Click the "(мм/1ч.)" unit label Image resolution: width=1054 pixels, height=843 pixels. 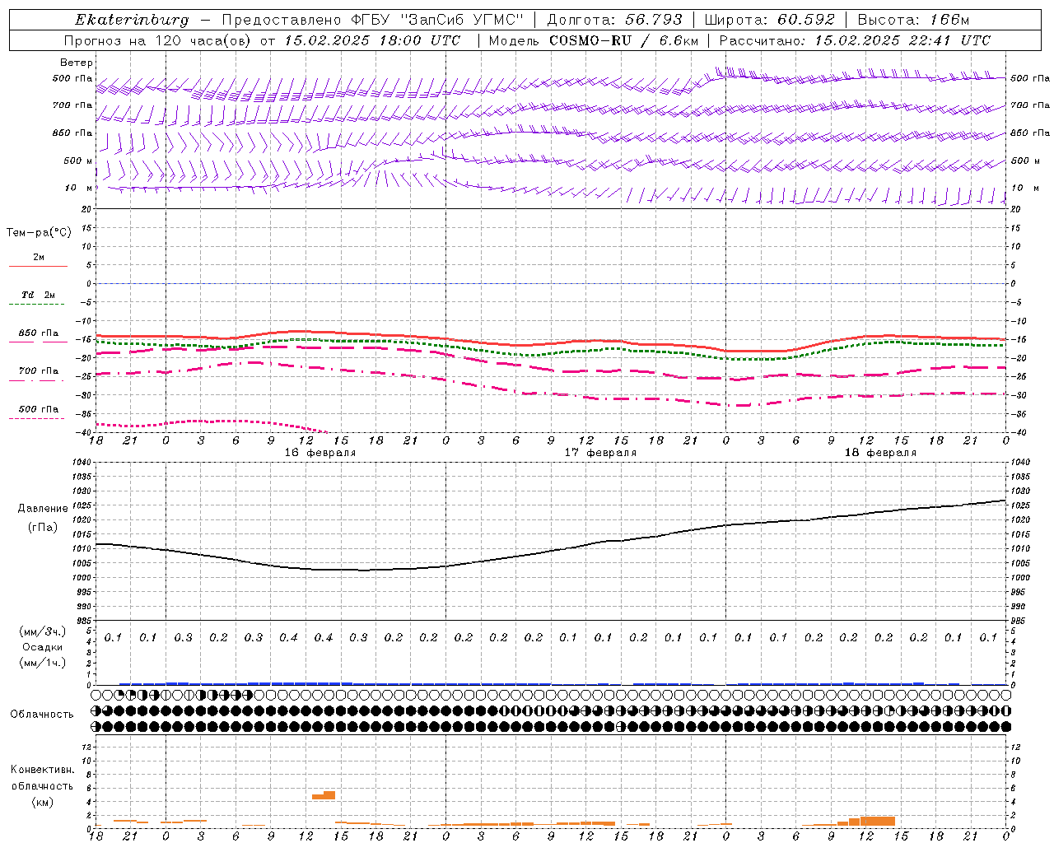point(43,663)
